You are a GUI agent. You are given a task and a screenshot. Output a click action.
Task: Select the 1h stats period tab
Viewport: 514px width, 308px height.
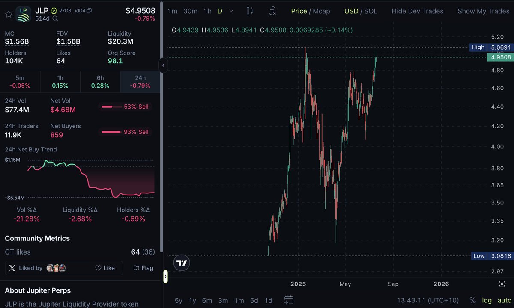click(60, 82)
